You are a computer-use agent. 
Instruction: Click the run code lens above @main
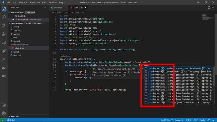(61, 56)
